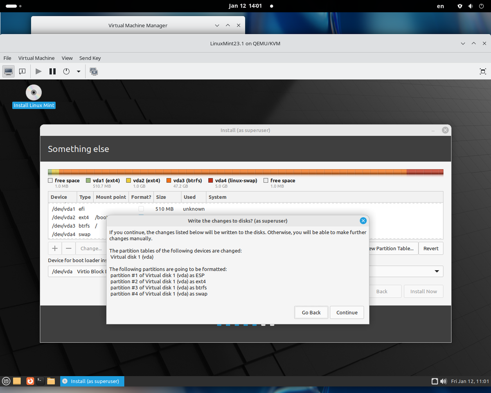Open the guest clock Fri Jan 12
This screenshot has width=491, height=393.
pos(470,381)
